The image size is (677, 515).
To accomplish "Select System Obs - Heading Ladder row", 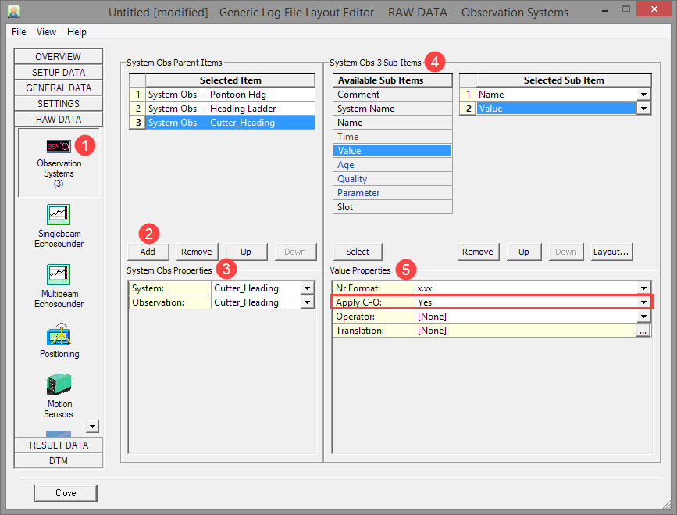I will [230, 109].
